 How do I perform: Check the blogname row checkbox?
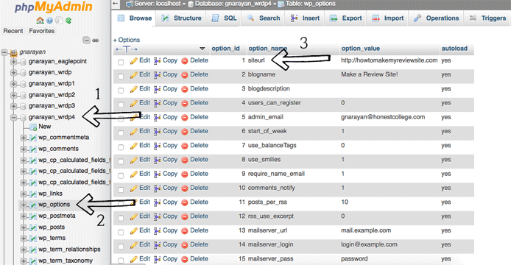click(x=121, y=76)
